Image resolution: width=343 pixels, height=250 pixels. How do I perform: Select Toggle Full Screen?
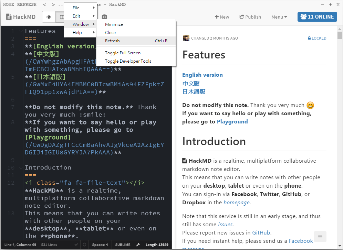(136, 53)
